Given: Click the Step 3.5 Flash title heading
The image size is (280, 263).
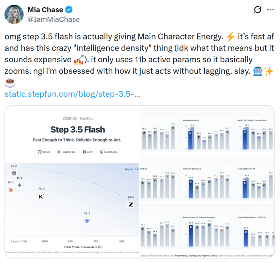Looking at the screenshot, I should 78,130.
